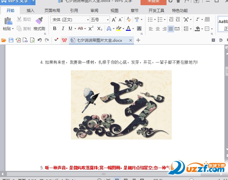
Task: Open the 引用 ribbon tab
Action: pyautogui.click(x=74, y=11)
